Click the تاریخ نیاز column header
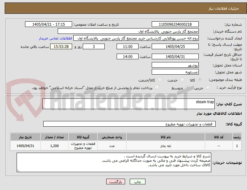The height and width of the screenshot is (190, 247). 25,137
